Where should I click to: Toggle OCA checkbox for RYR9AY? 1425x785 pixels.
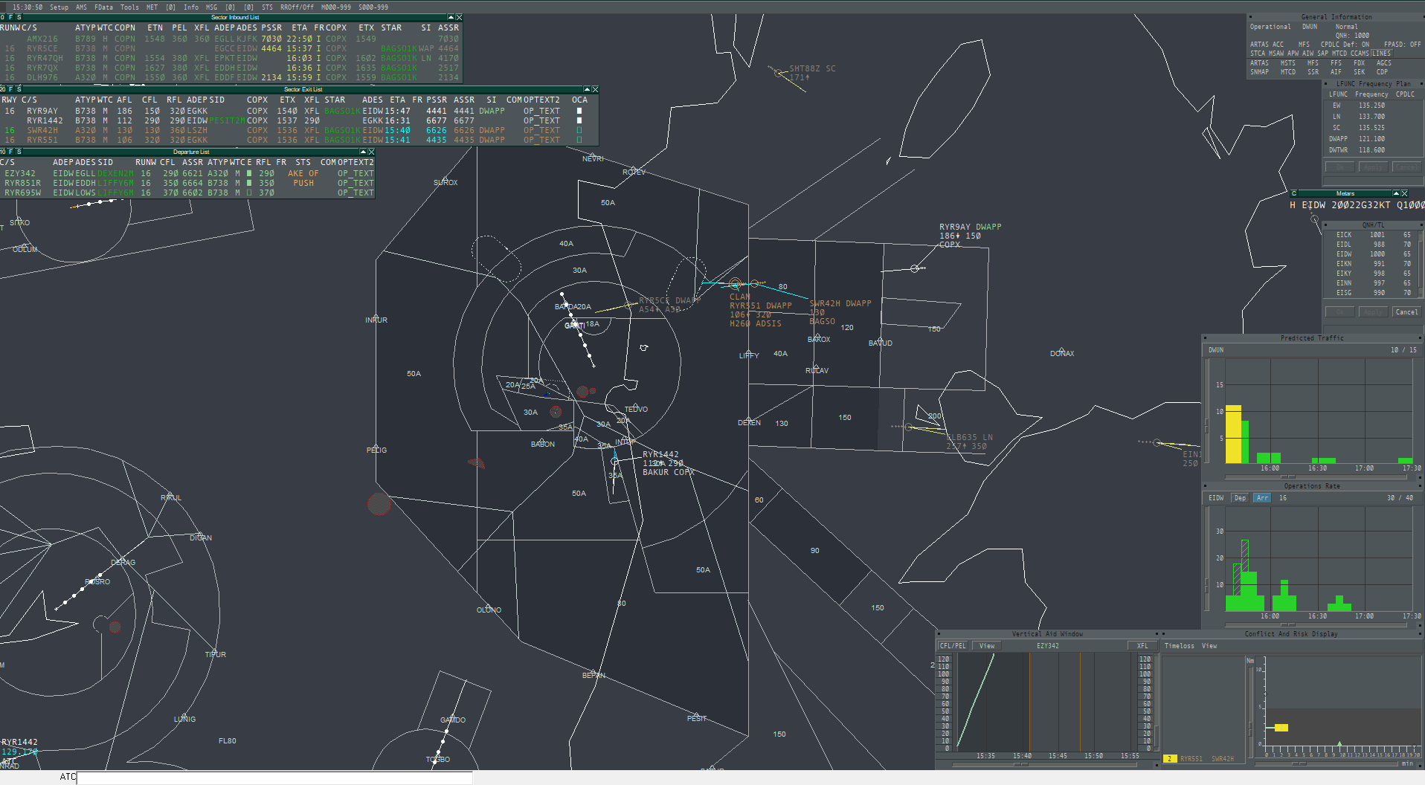tap(579, 111)
